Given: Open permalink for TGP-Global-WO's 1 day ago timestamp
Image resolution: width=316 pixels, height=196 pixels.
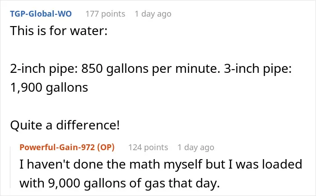Looking at the screenshot, I should tap(153, 14).
